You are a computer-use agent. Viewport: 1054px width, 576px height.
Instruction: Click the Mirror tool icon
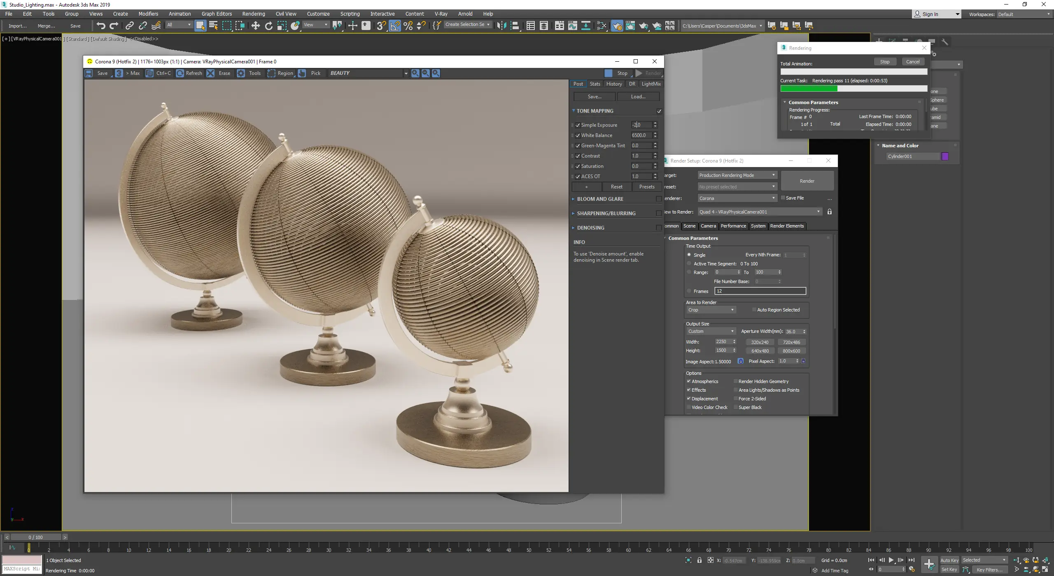point(501,26)
